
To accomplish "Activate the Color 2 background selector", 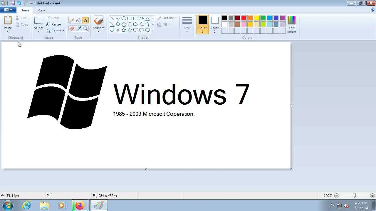I will tap(215, 24).
